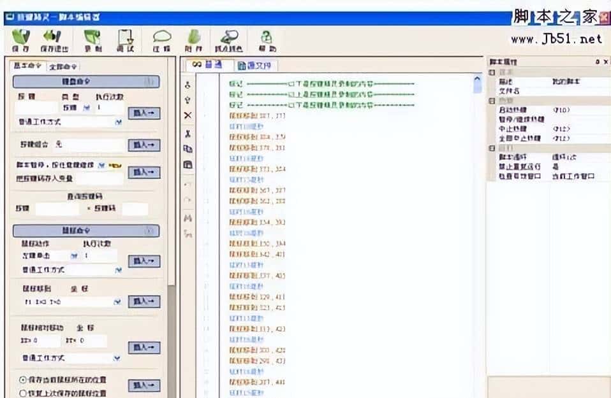Viewport: 611px width, 398px height.
Task: Open the Debug (调试) tool
Action: pyautogui.click(x=126, y=39)
